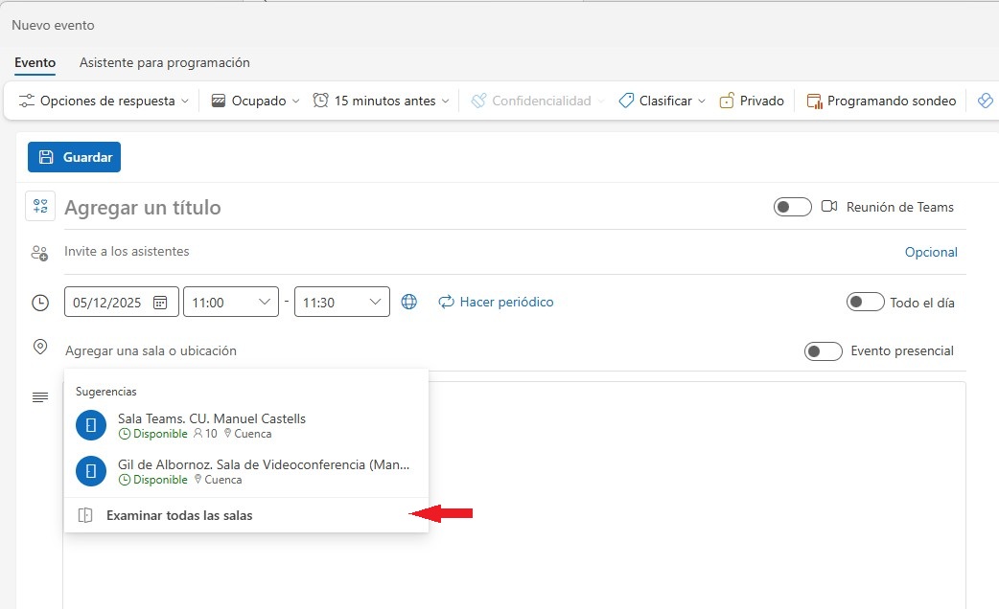
Task: Switch to Asistente para programación tab
Action: (165, 62)
